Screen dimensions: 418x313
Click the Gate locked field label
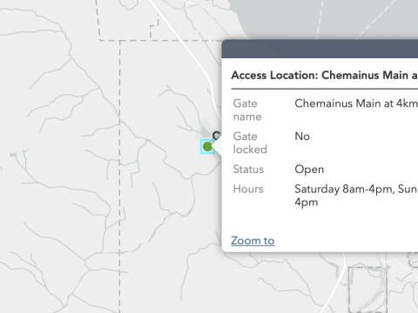tap(250, 143)
